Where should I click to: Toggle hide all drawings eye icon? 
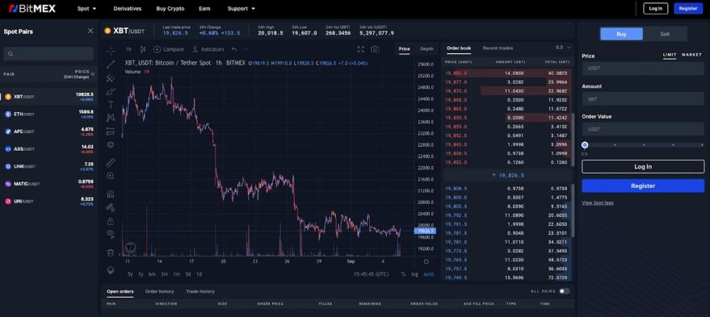(111, 234)
